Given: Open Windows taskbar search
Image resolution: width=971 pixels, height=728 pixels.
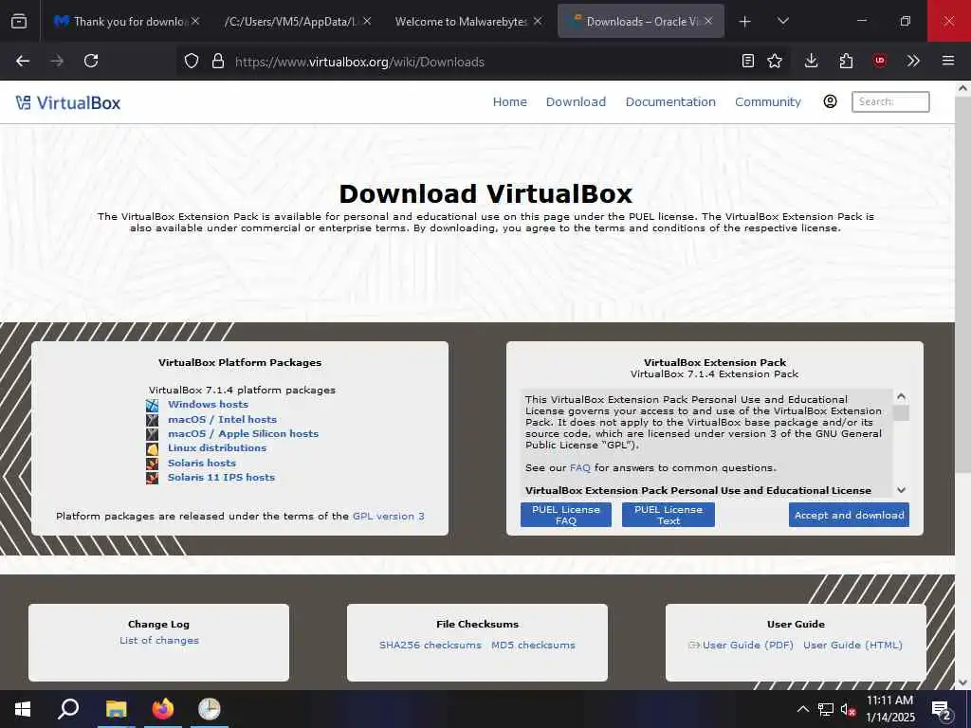Looking at the screenshot, I should coord(68,709).
